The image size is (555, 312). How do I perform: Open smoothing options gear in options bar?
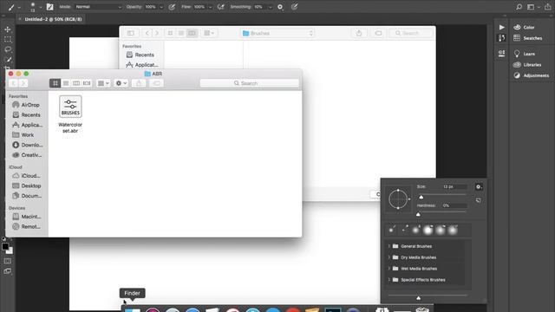tap(280, 7)
